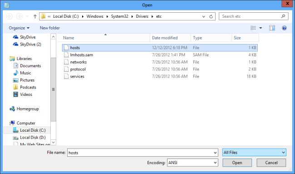Open the Encoding ANSI dropdown
This screenshot has width=295, height=174.
192,163
